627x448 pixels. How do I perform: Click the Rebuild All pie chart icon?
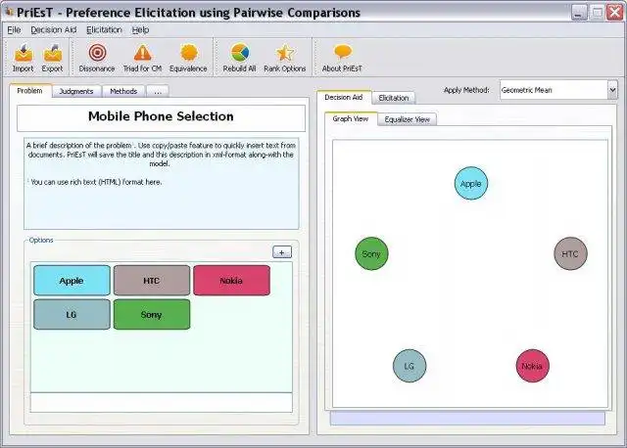[x=239, y=53]
